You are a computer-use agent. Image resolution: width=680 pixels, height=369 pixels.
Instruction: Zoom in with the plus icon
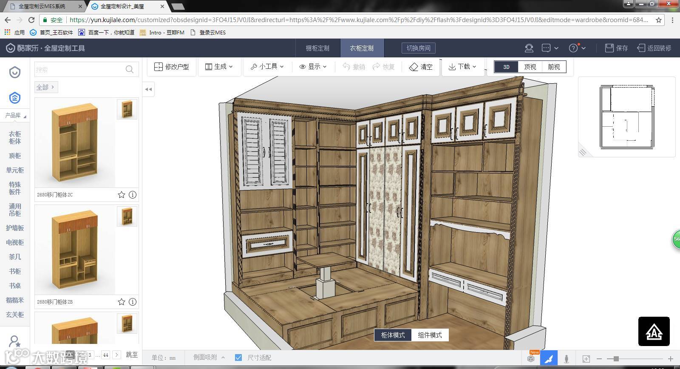pos(671,359)
